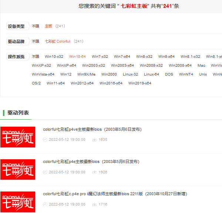Open colorful七彩虹p4ve主板最新bios driver link
Image resolution: width=222 pixels, height=213 pixels.
point(92,130)
